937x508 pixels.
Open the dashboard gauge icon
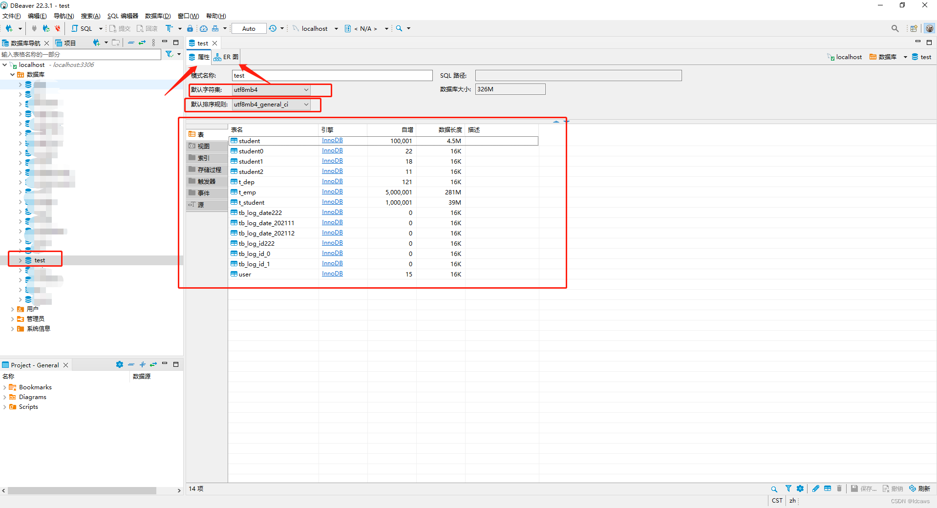204,28
